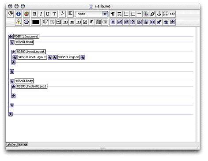Click the opening asterisk marker before WOSMILHead
This screenshot has height=161, width=208.
[12, 42]
